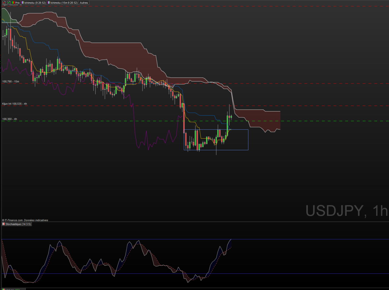389x290 pixels.
Task: Open the Autres menu
Action: click(x=84, y=3)
